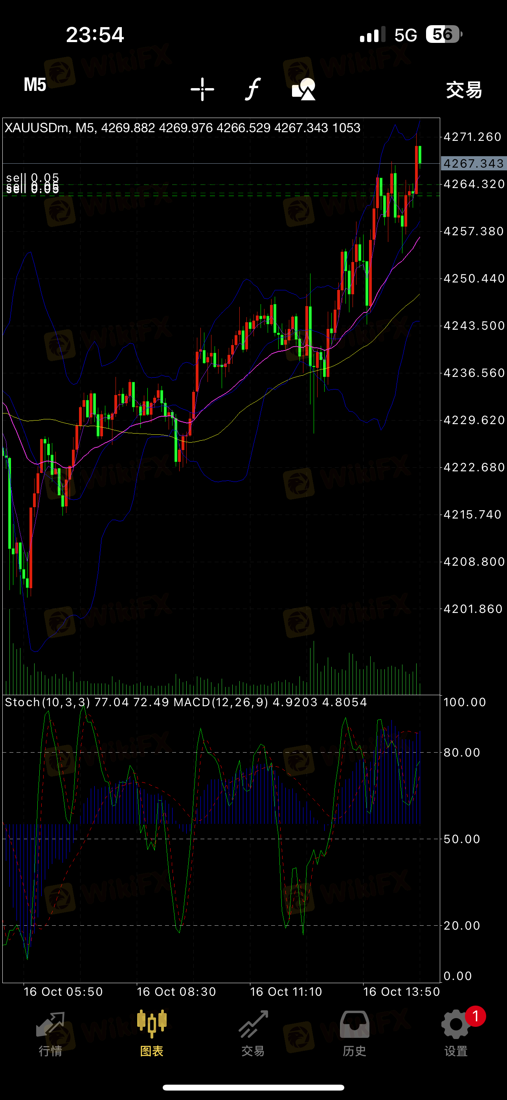Viewport: 507px width, 1100px height.
Task: Tap the red notification badge on settings
Action: 476,1016
